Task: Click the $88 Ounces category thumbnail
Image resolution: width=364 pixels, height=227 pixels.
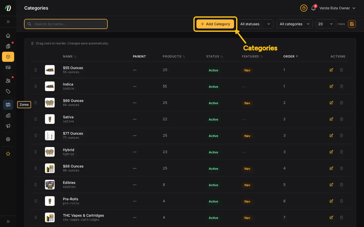Action: (x=50, y=168)
